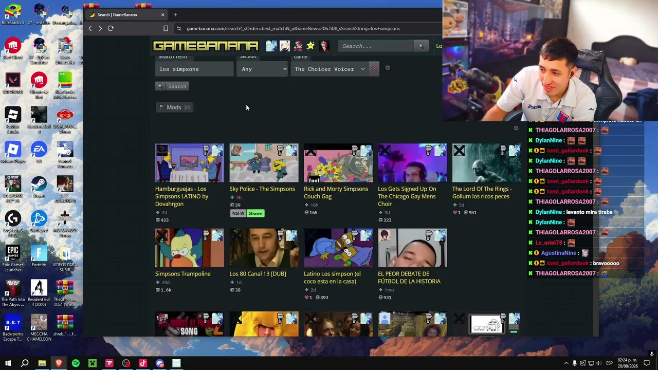Image resolution: width=658 pixels, height=370 pixels.
Task: Go forward in the browser
Action: click(x=100, y=28)
